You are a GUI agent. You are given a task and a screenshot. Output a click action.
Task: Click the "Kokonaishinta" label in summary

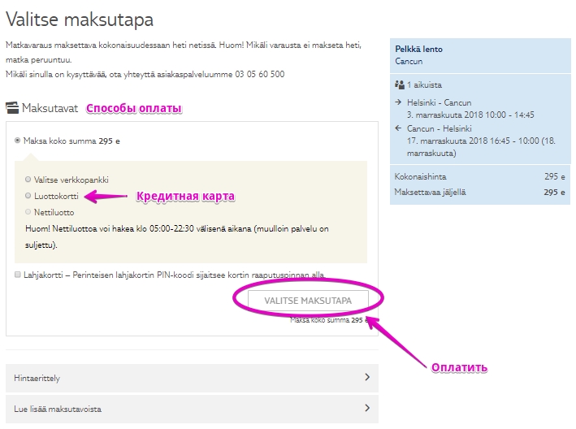(x=420, y=176)
